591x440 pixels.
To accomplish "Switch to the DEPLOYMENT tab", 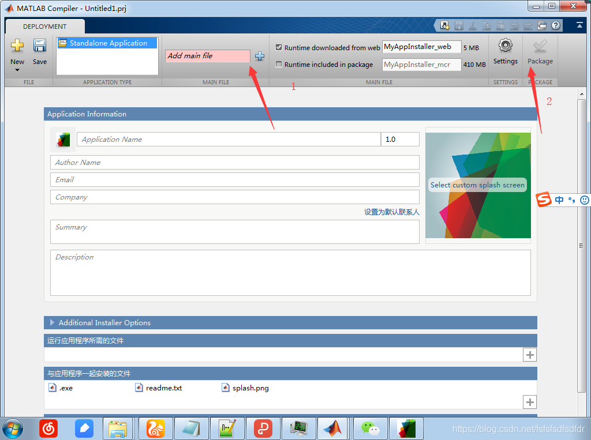I will (x=45, y=27).
